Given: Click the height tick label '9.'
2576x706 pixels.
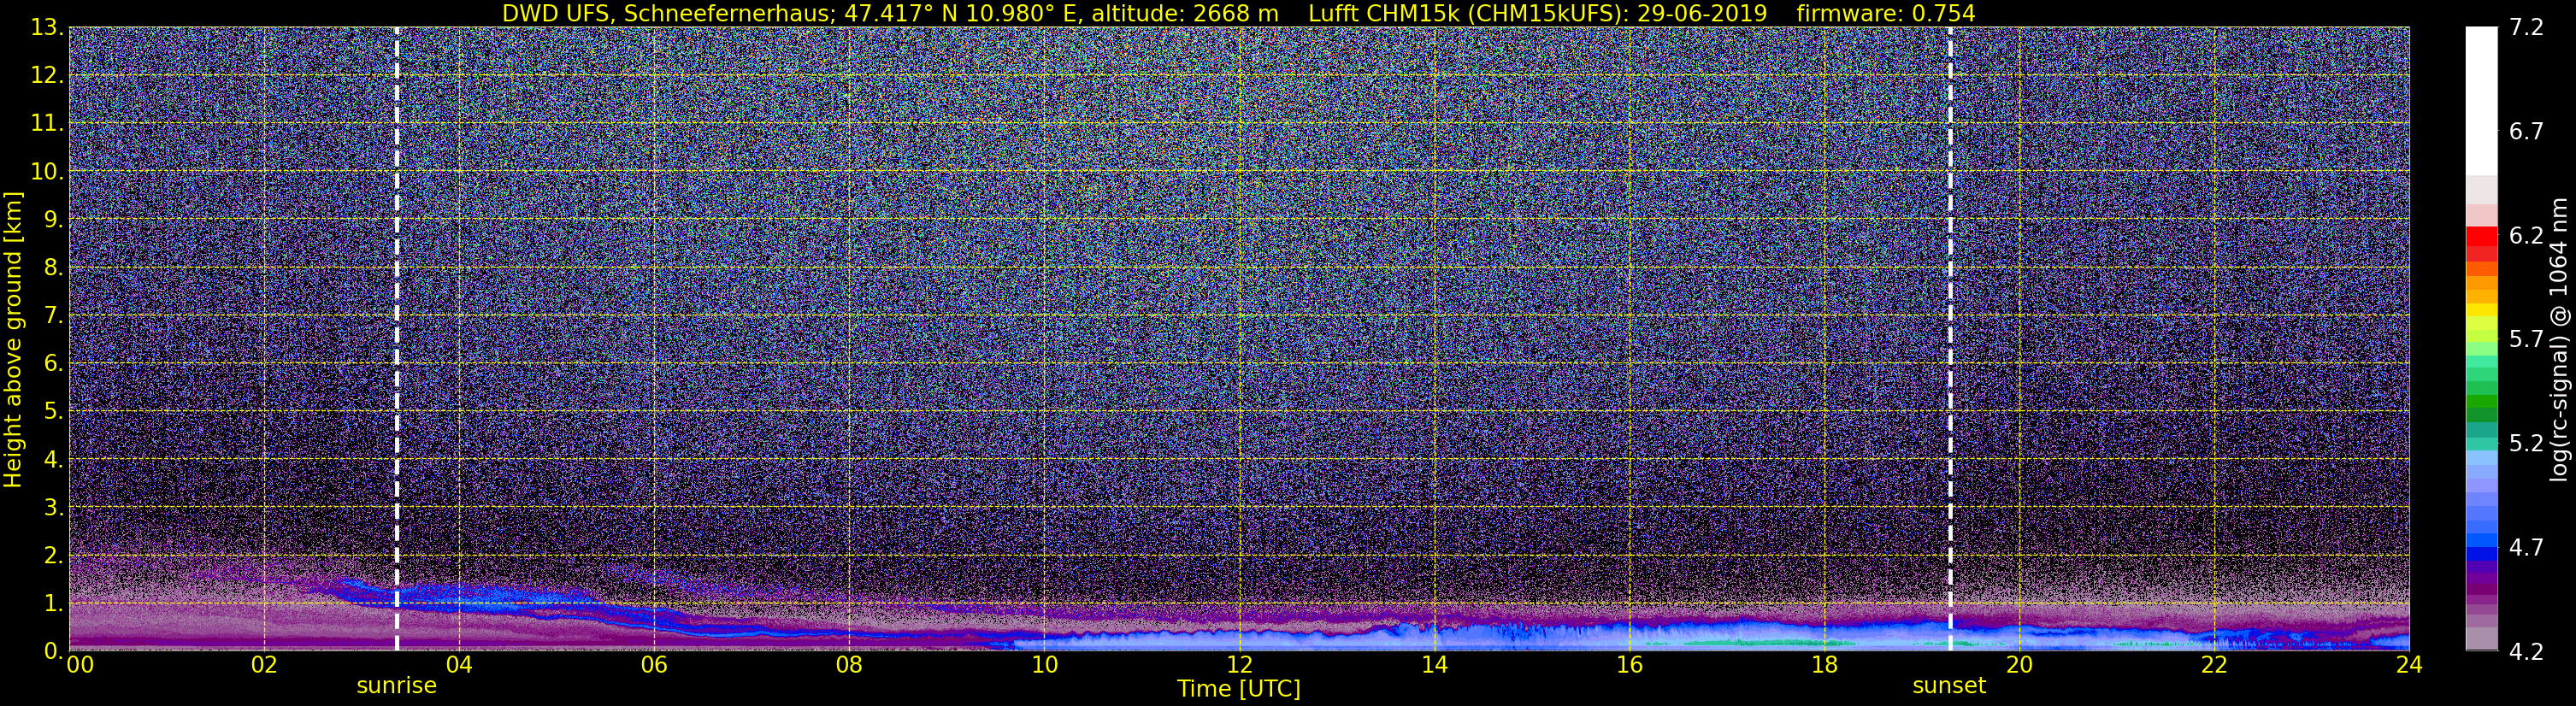Looking at the screenshot, I should click(x=54, y=219).
